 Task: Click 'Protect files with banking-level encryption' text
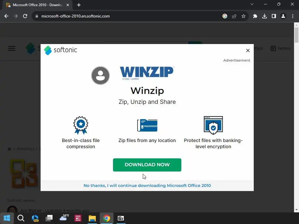[x=213, y=143]
